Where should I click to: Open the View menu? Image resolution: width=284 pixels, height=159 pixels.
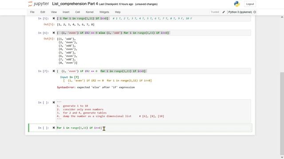click(x=54, y=12)
